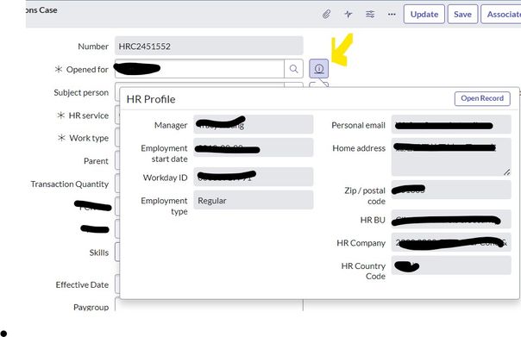Screen dimensions: 521x337
Task: Click the Save button
Action: point(462,15)
